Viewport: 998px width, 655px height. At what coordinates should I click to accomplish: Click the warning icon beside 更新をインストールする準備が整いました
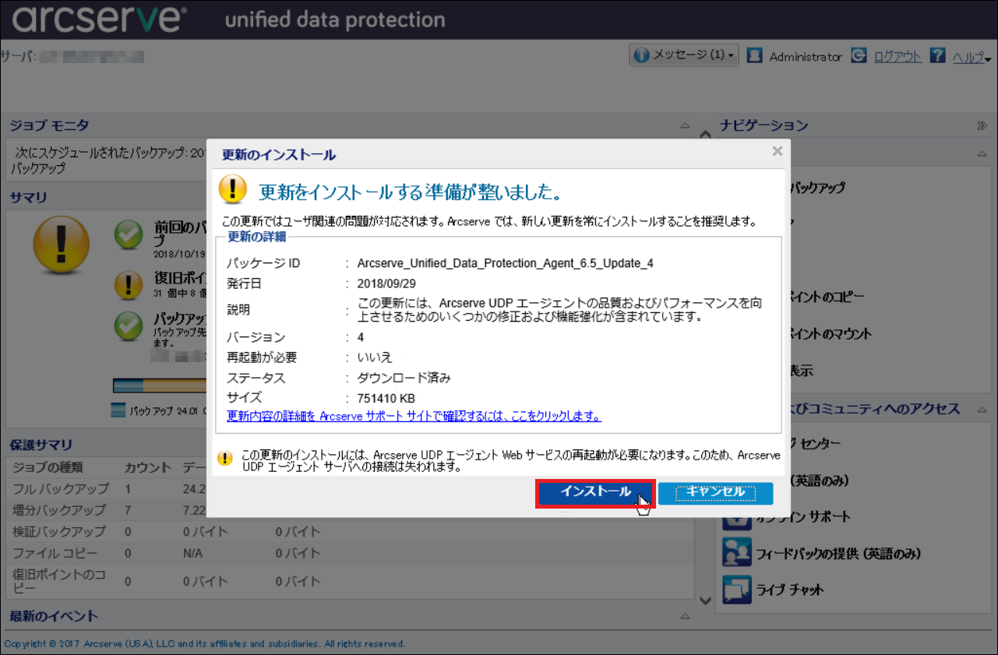[232, 189]
